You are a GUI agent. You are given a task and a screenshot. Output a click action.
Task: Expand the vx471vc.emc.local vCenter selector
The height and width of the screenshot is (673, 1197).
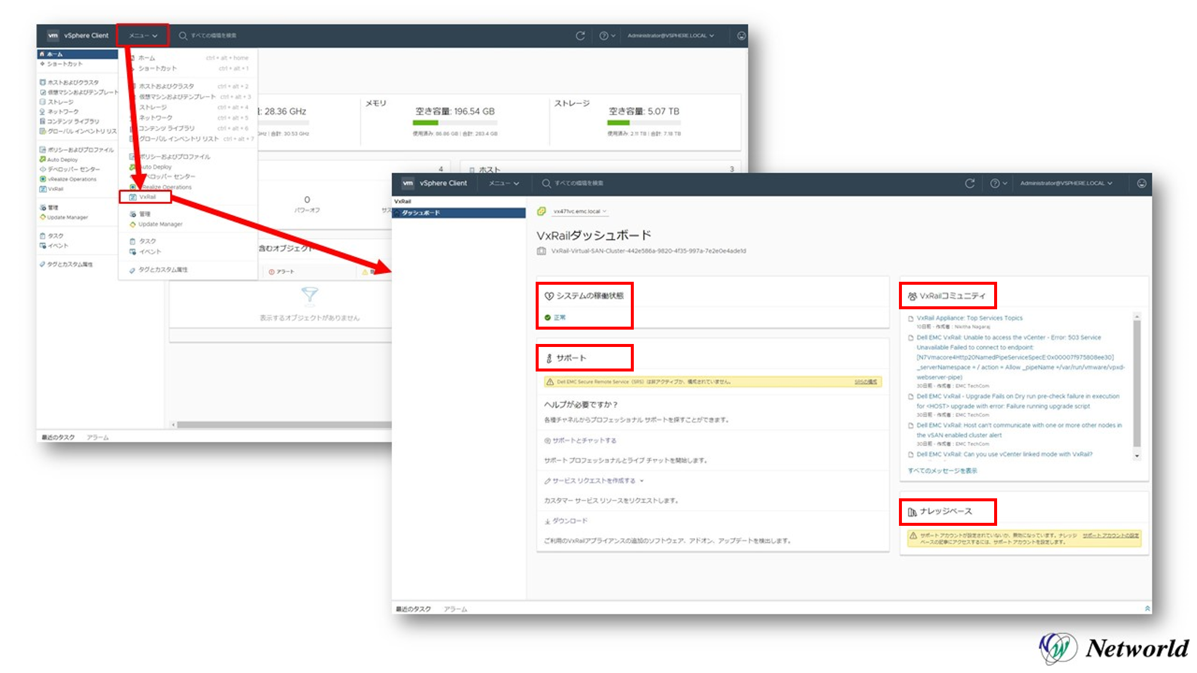coord(579,211)
